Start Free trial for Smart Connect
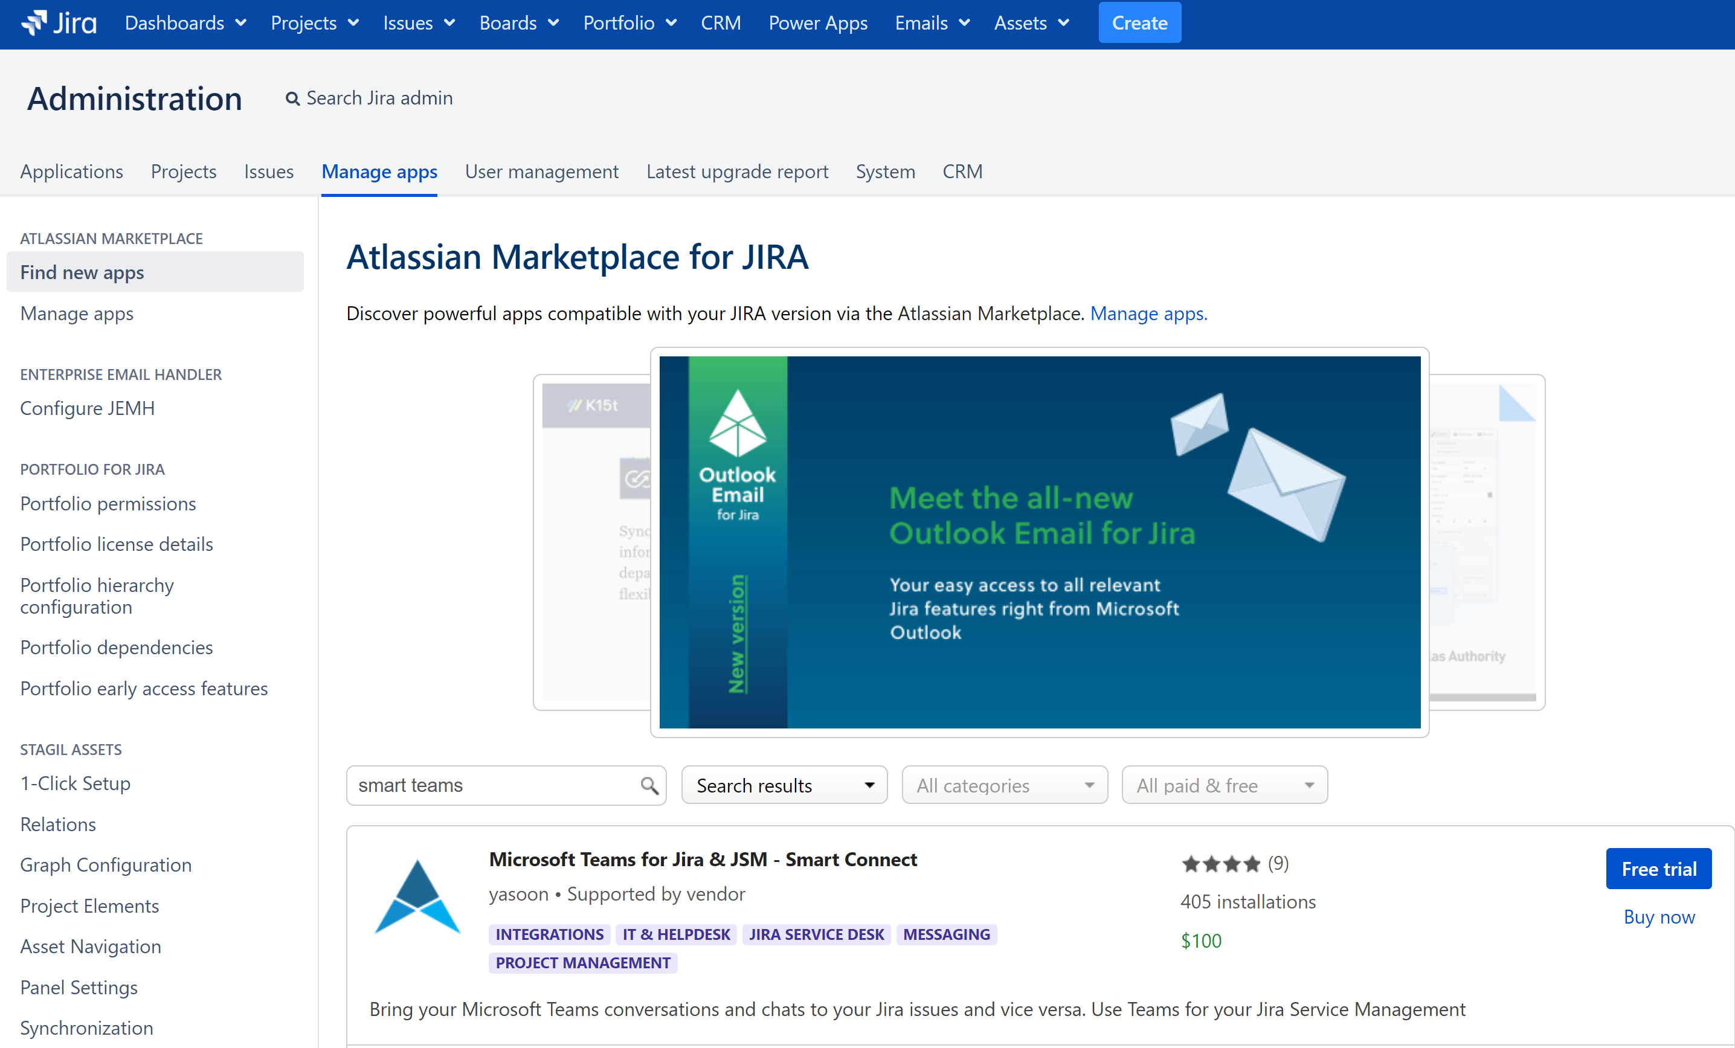Screen dimensions: 1735x1048 point(1658,869)
